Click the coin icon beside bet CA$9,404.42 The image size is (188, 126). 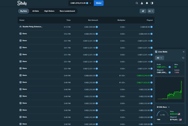[x=97, y=34]
